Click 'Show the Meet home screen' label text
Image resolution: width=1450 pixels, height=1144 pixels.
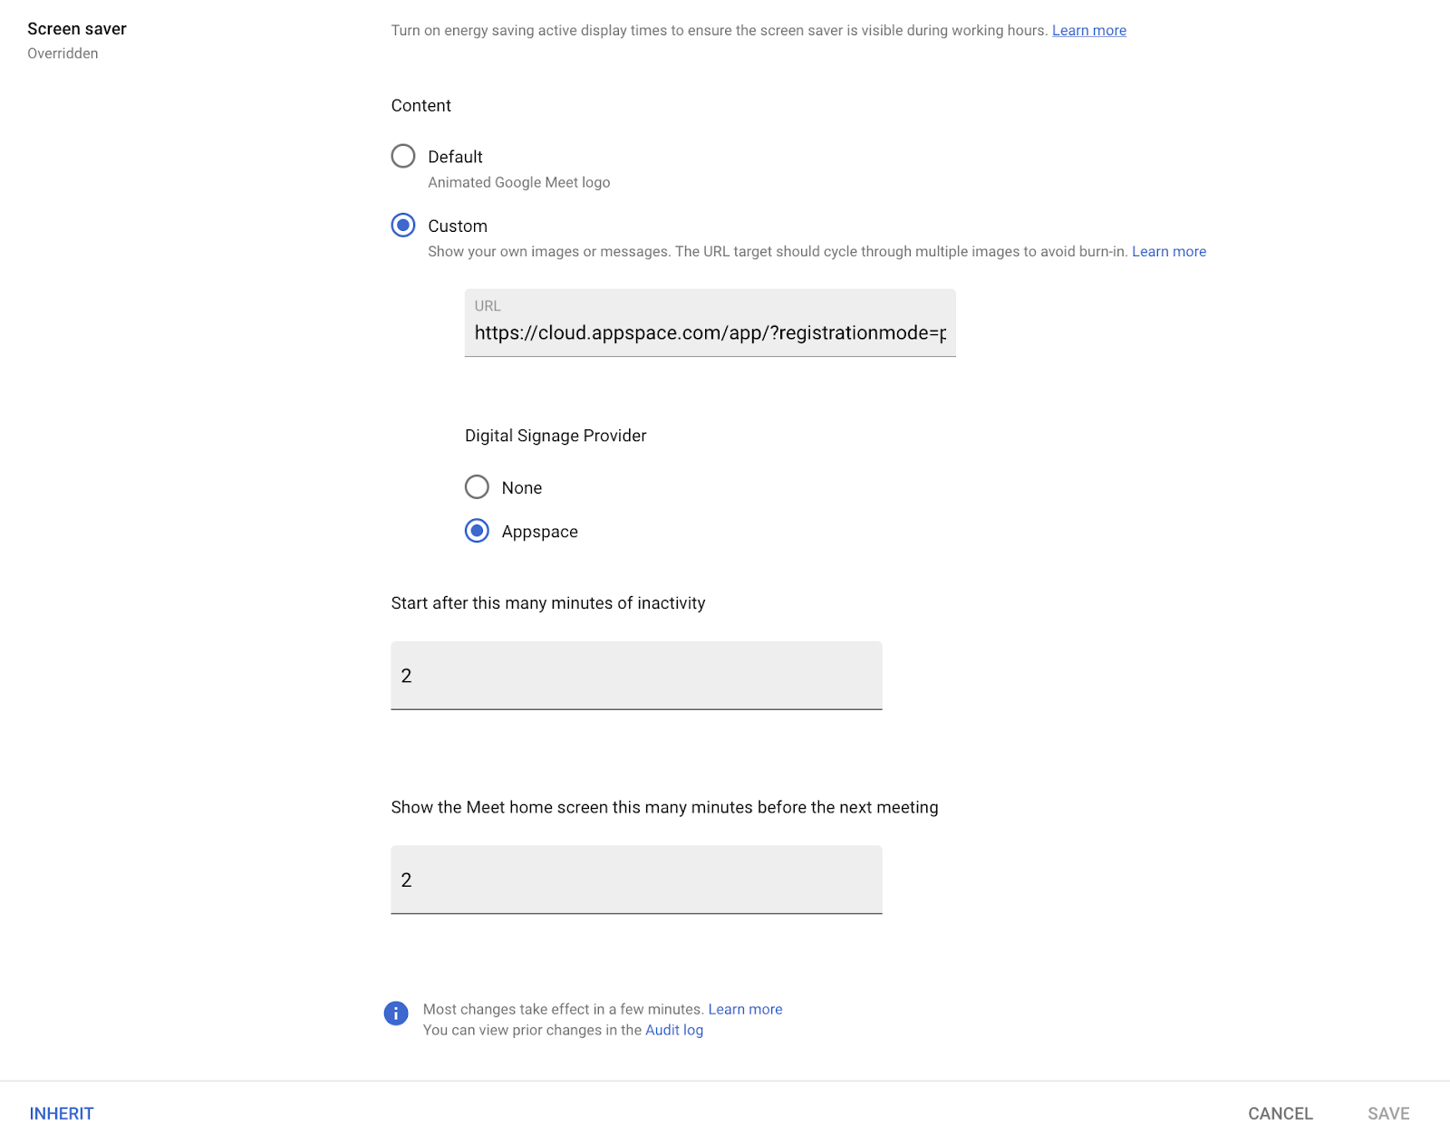click(664, 807)
